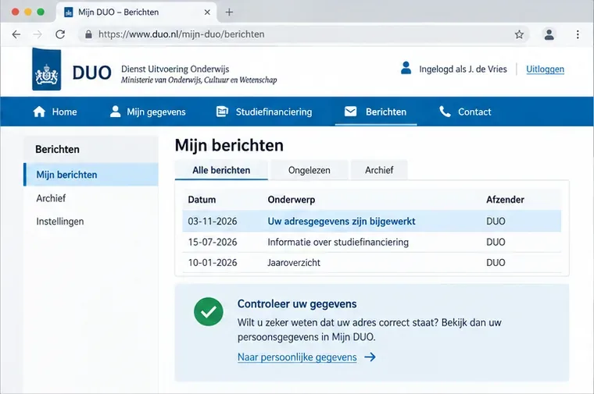Screen dimensions: 594x394
Task: Click DUO sender in the 15-07-2026 row
Action: tap(496, 242)
